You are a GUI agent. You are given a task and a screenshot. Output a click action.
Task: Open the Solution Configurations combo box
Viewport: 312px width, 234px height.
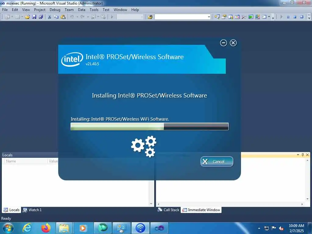130,17
